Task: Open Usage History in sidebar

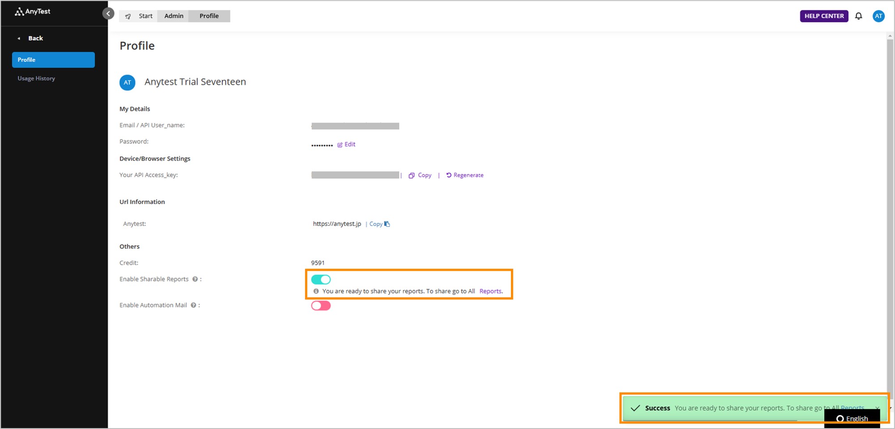Action: 36,78
